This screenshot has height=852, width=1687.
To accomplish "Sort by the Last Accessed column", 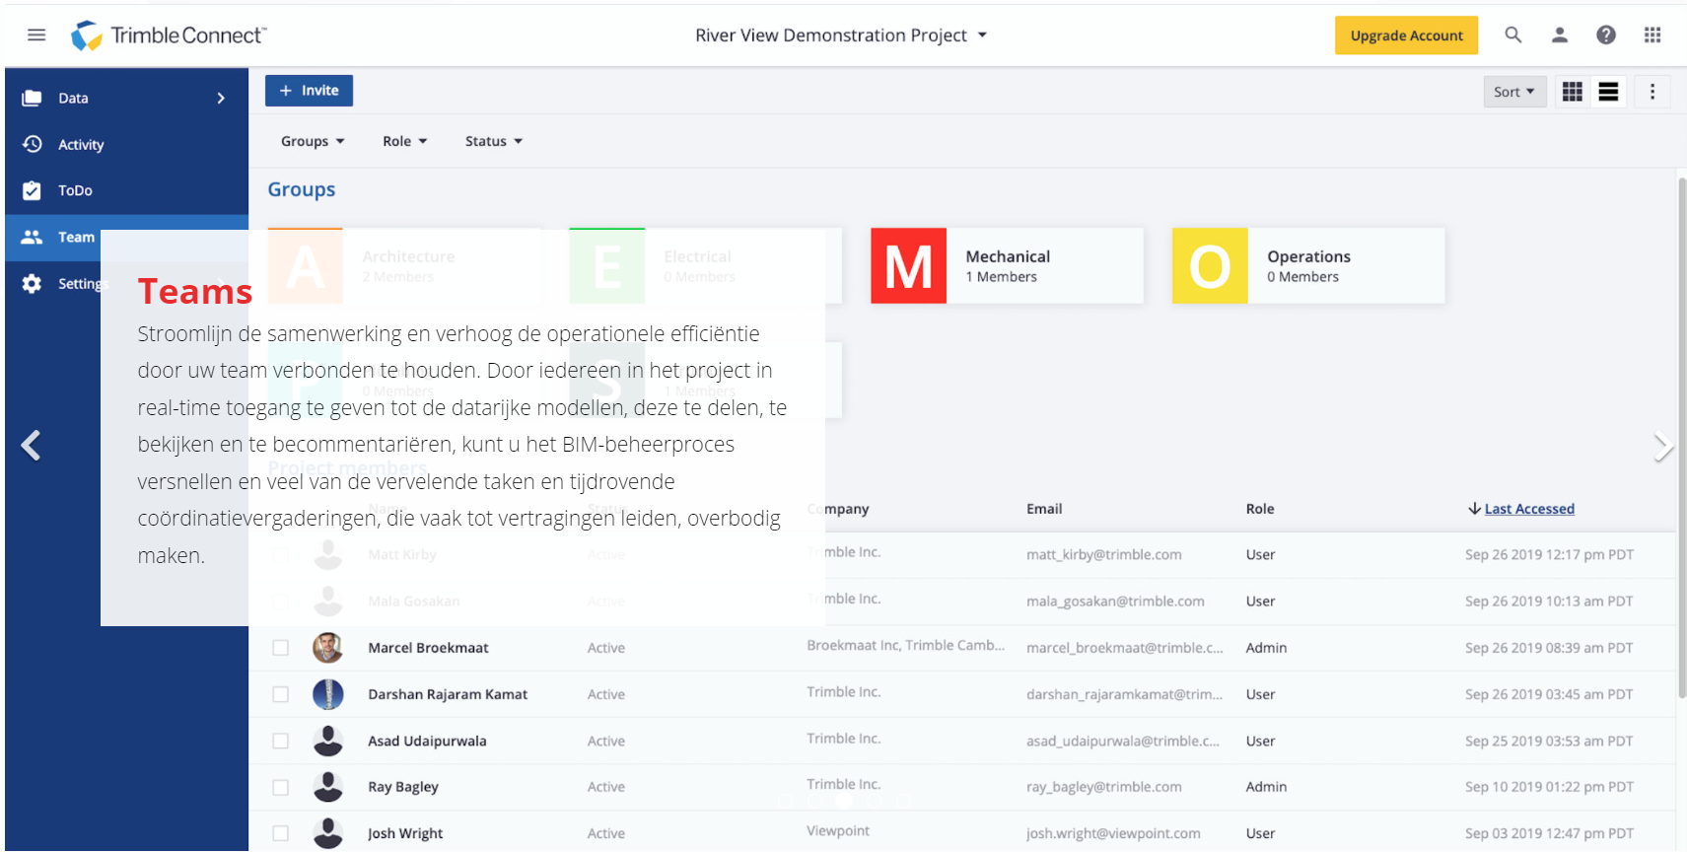I will pyautogui.click(x=1529, y=509).
